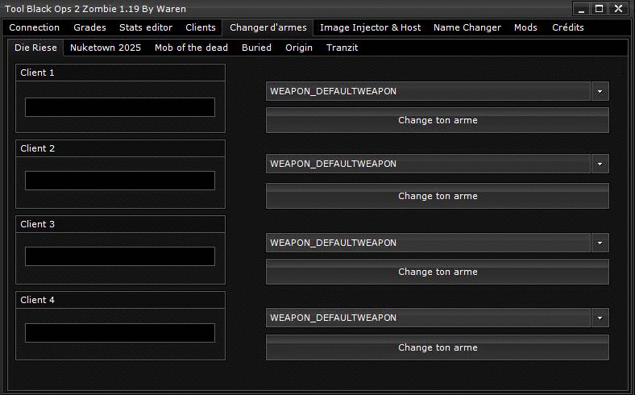Click the Client 2 group label
This screenshot has width=635, height=395.
click(37, 148)
